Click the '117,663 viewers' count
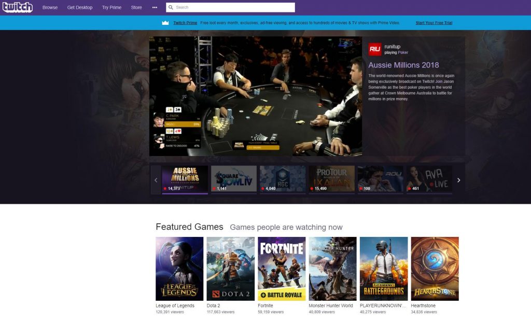The height and width of the screenshot is (322, 531). 220,312
